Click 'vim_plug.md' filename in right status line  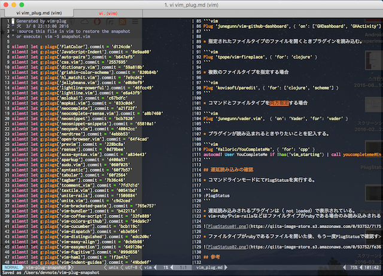click(x=209, y=268)
